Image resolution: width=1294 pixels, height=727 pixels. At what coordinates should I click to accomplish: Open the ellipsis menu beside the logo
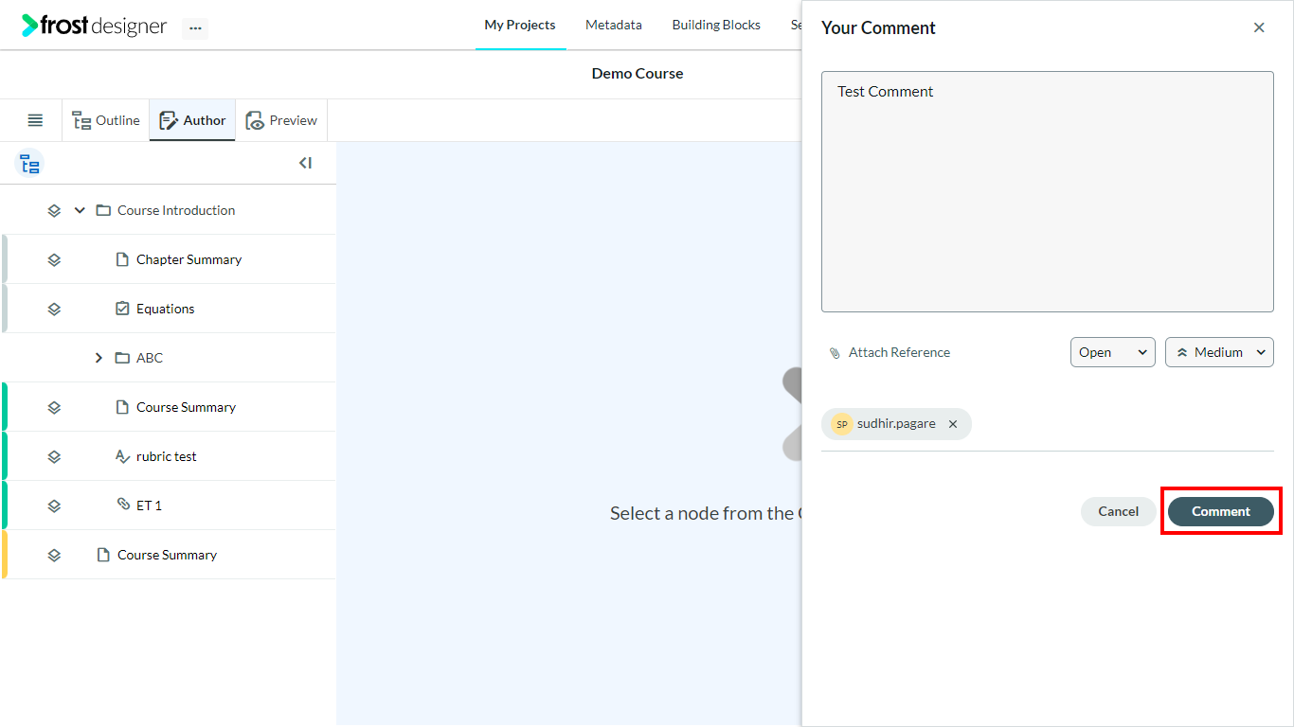[195, 28]
